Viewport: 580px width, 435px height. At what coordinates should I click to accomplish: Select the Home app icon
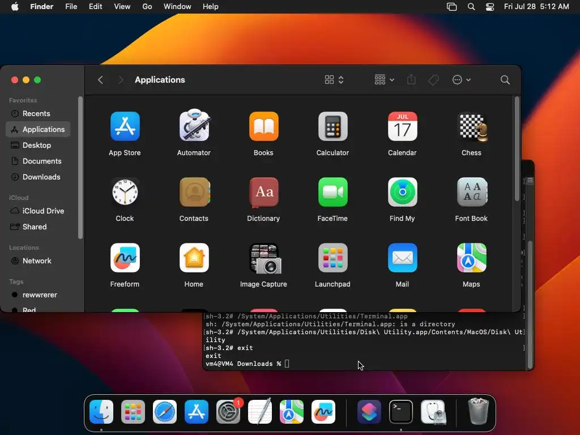click(x=194, y=258)
